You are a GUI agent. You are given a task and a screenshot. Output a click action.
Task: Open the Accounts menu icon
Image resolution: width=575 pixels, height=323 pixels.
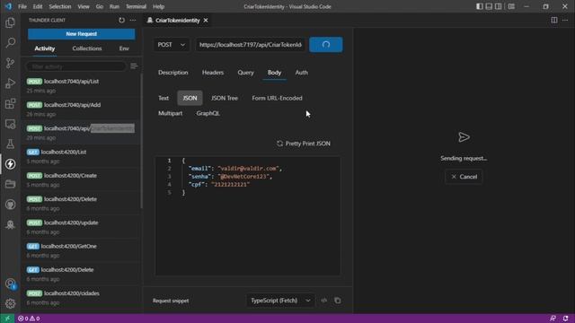pos(10,284)
